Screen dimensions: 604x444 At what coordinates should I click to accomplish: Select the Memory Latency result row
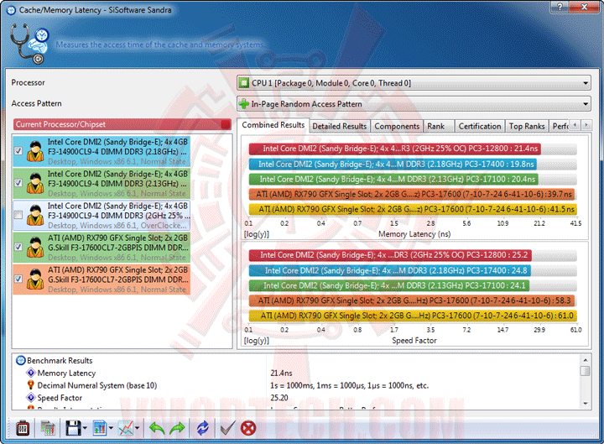point(297,373)
